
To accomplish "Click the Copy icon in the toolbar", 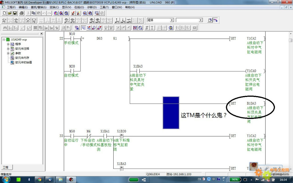I will tap(33, 13).
